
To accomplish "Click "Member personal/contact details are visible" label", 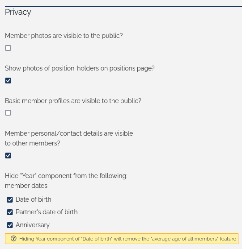I will tap(69, 138).
